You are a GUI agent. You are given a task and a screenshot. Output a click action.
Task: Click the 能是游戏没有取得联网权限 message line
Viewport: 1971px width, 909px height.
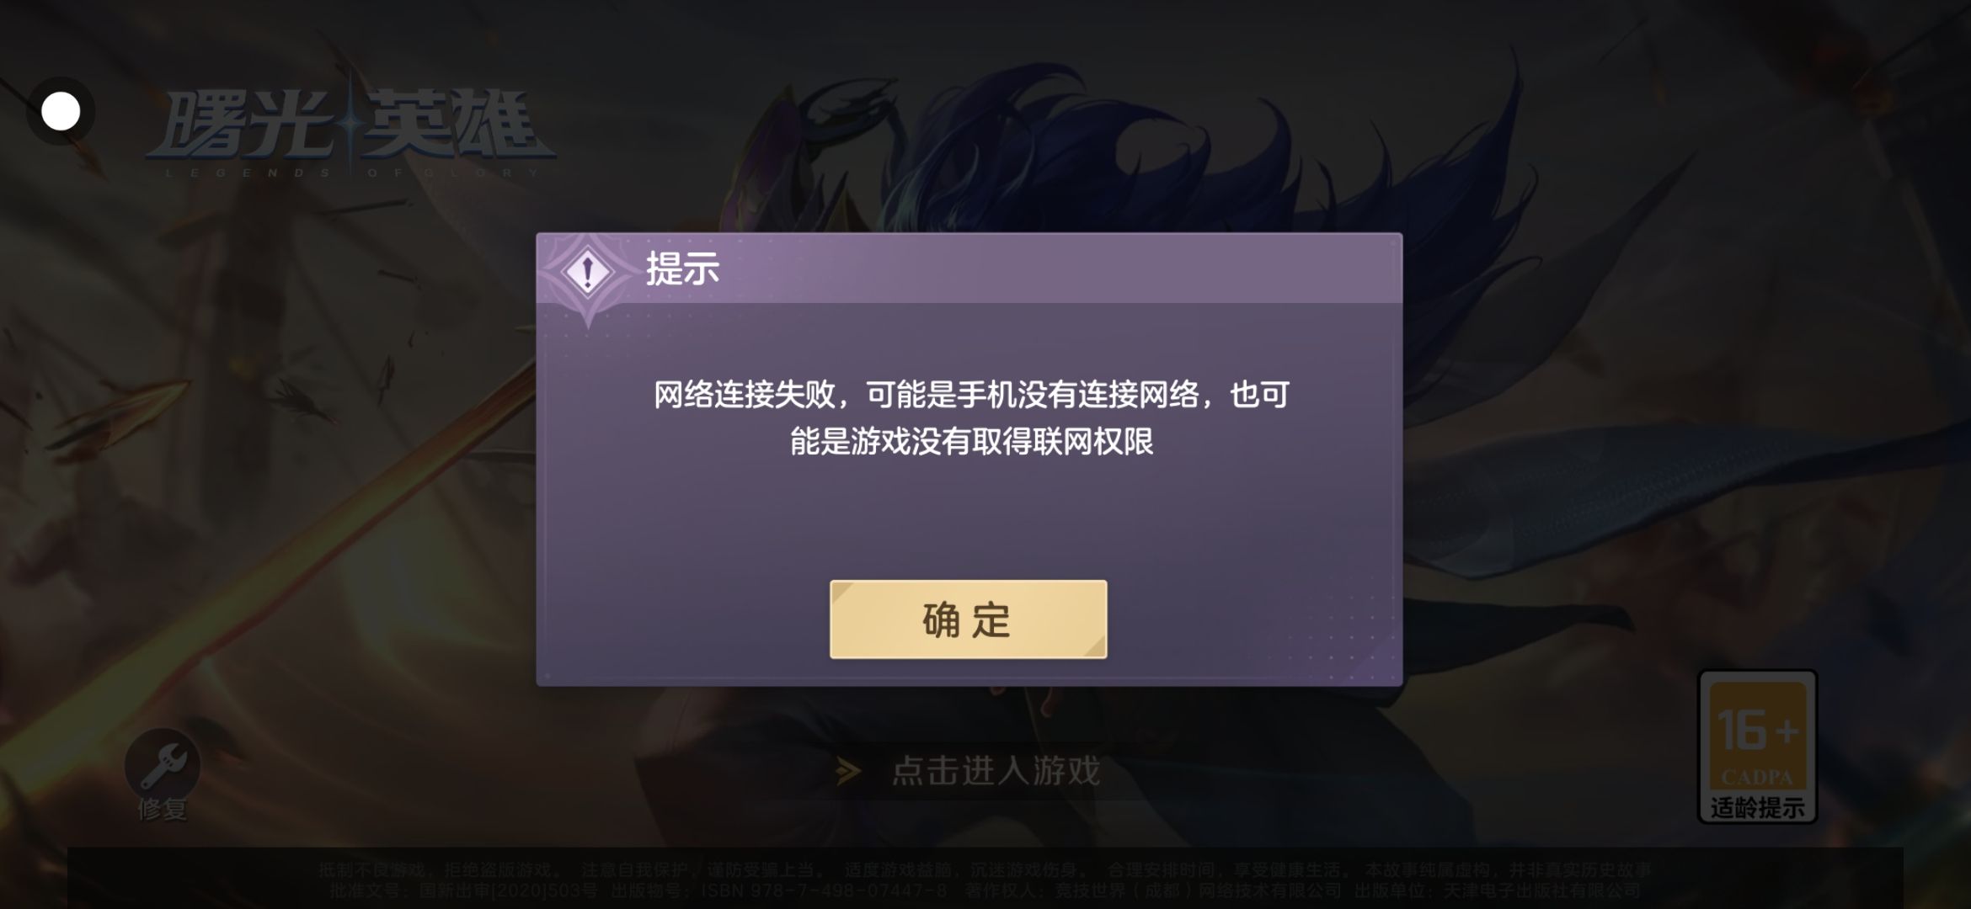click(971, 441)
